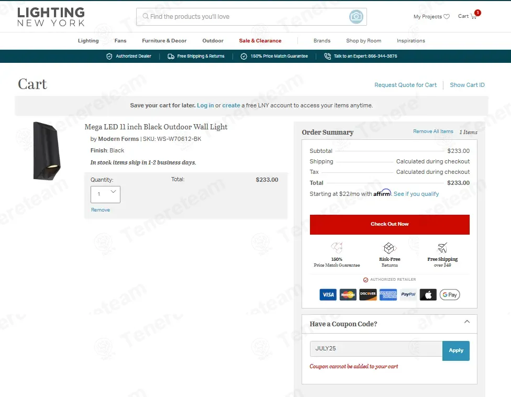Click the American Express icon
Screen dimensions: 511x397
pos(388,295)
